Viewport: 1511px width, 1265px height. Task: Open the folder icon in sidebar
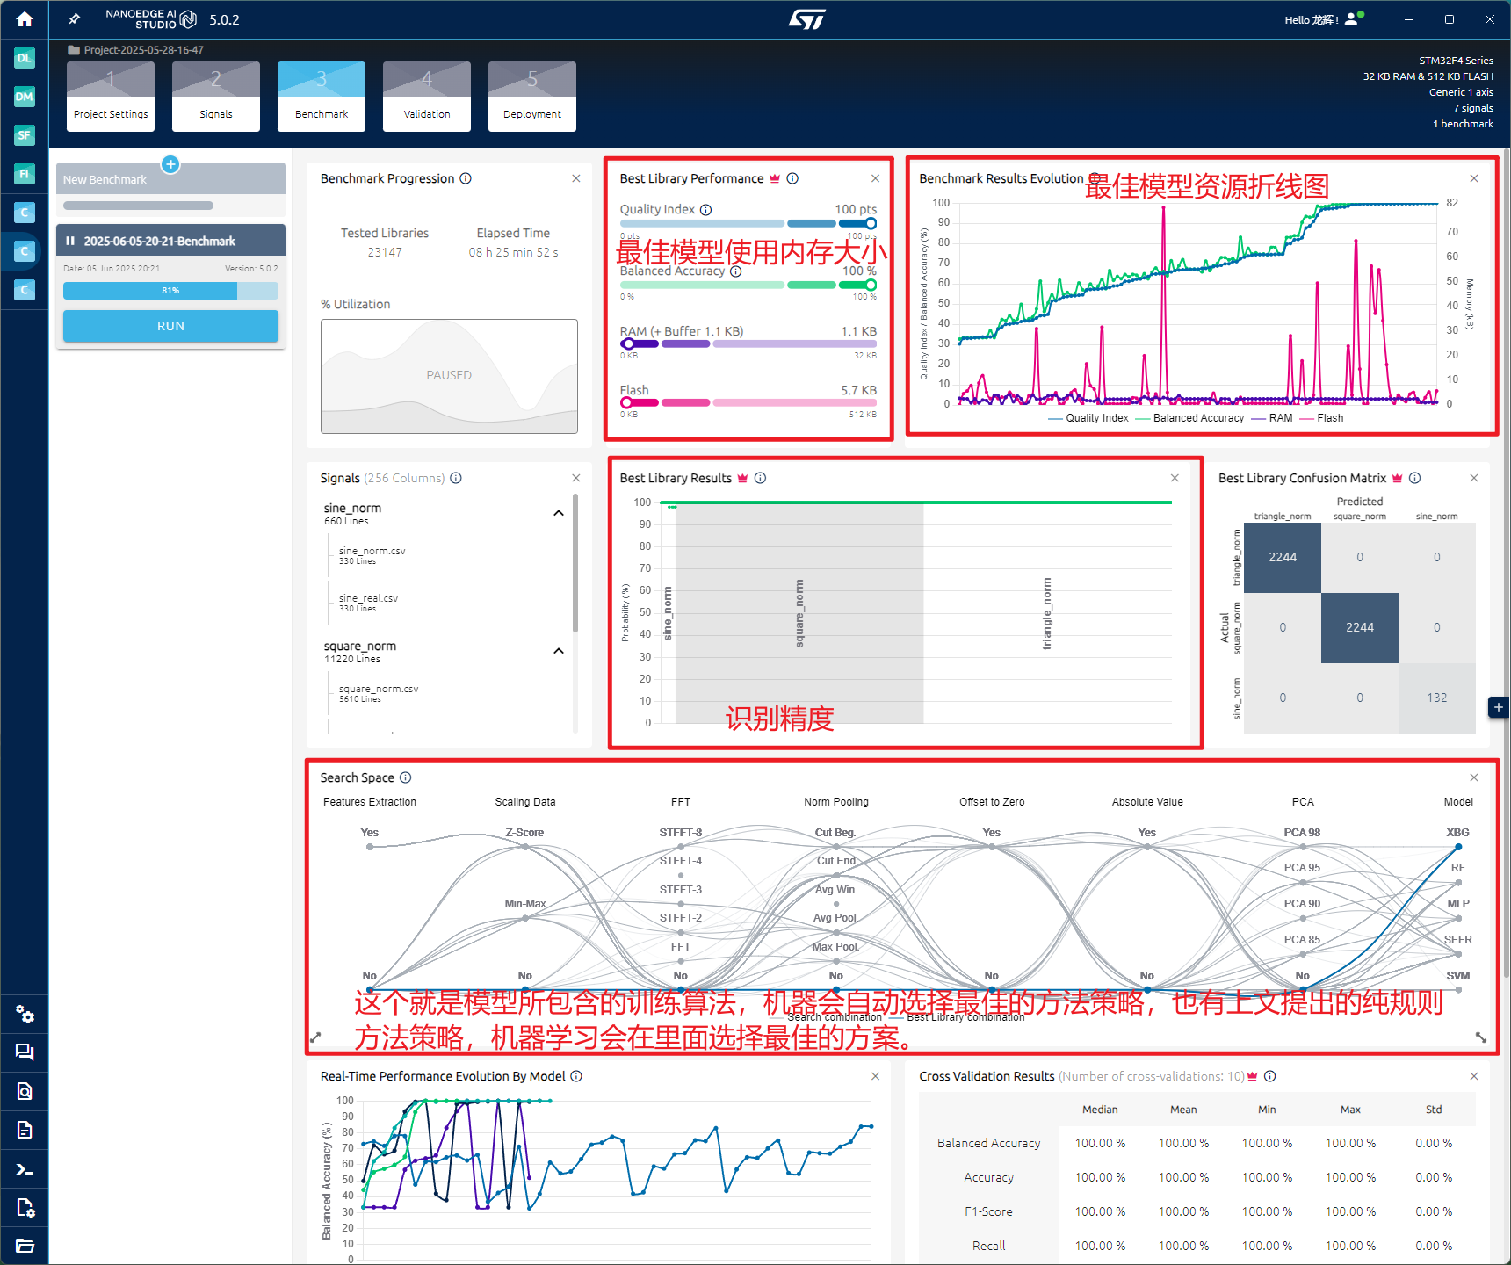25,1246
